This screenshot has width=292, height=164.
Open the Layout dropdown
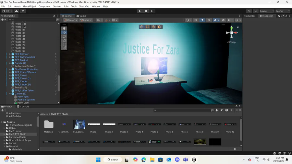283,11
